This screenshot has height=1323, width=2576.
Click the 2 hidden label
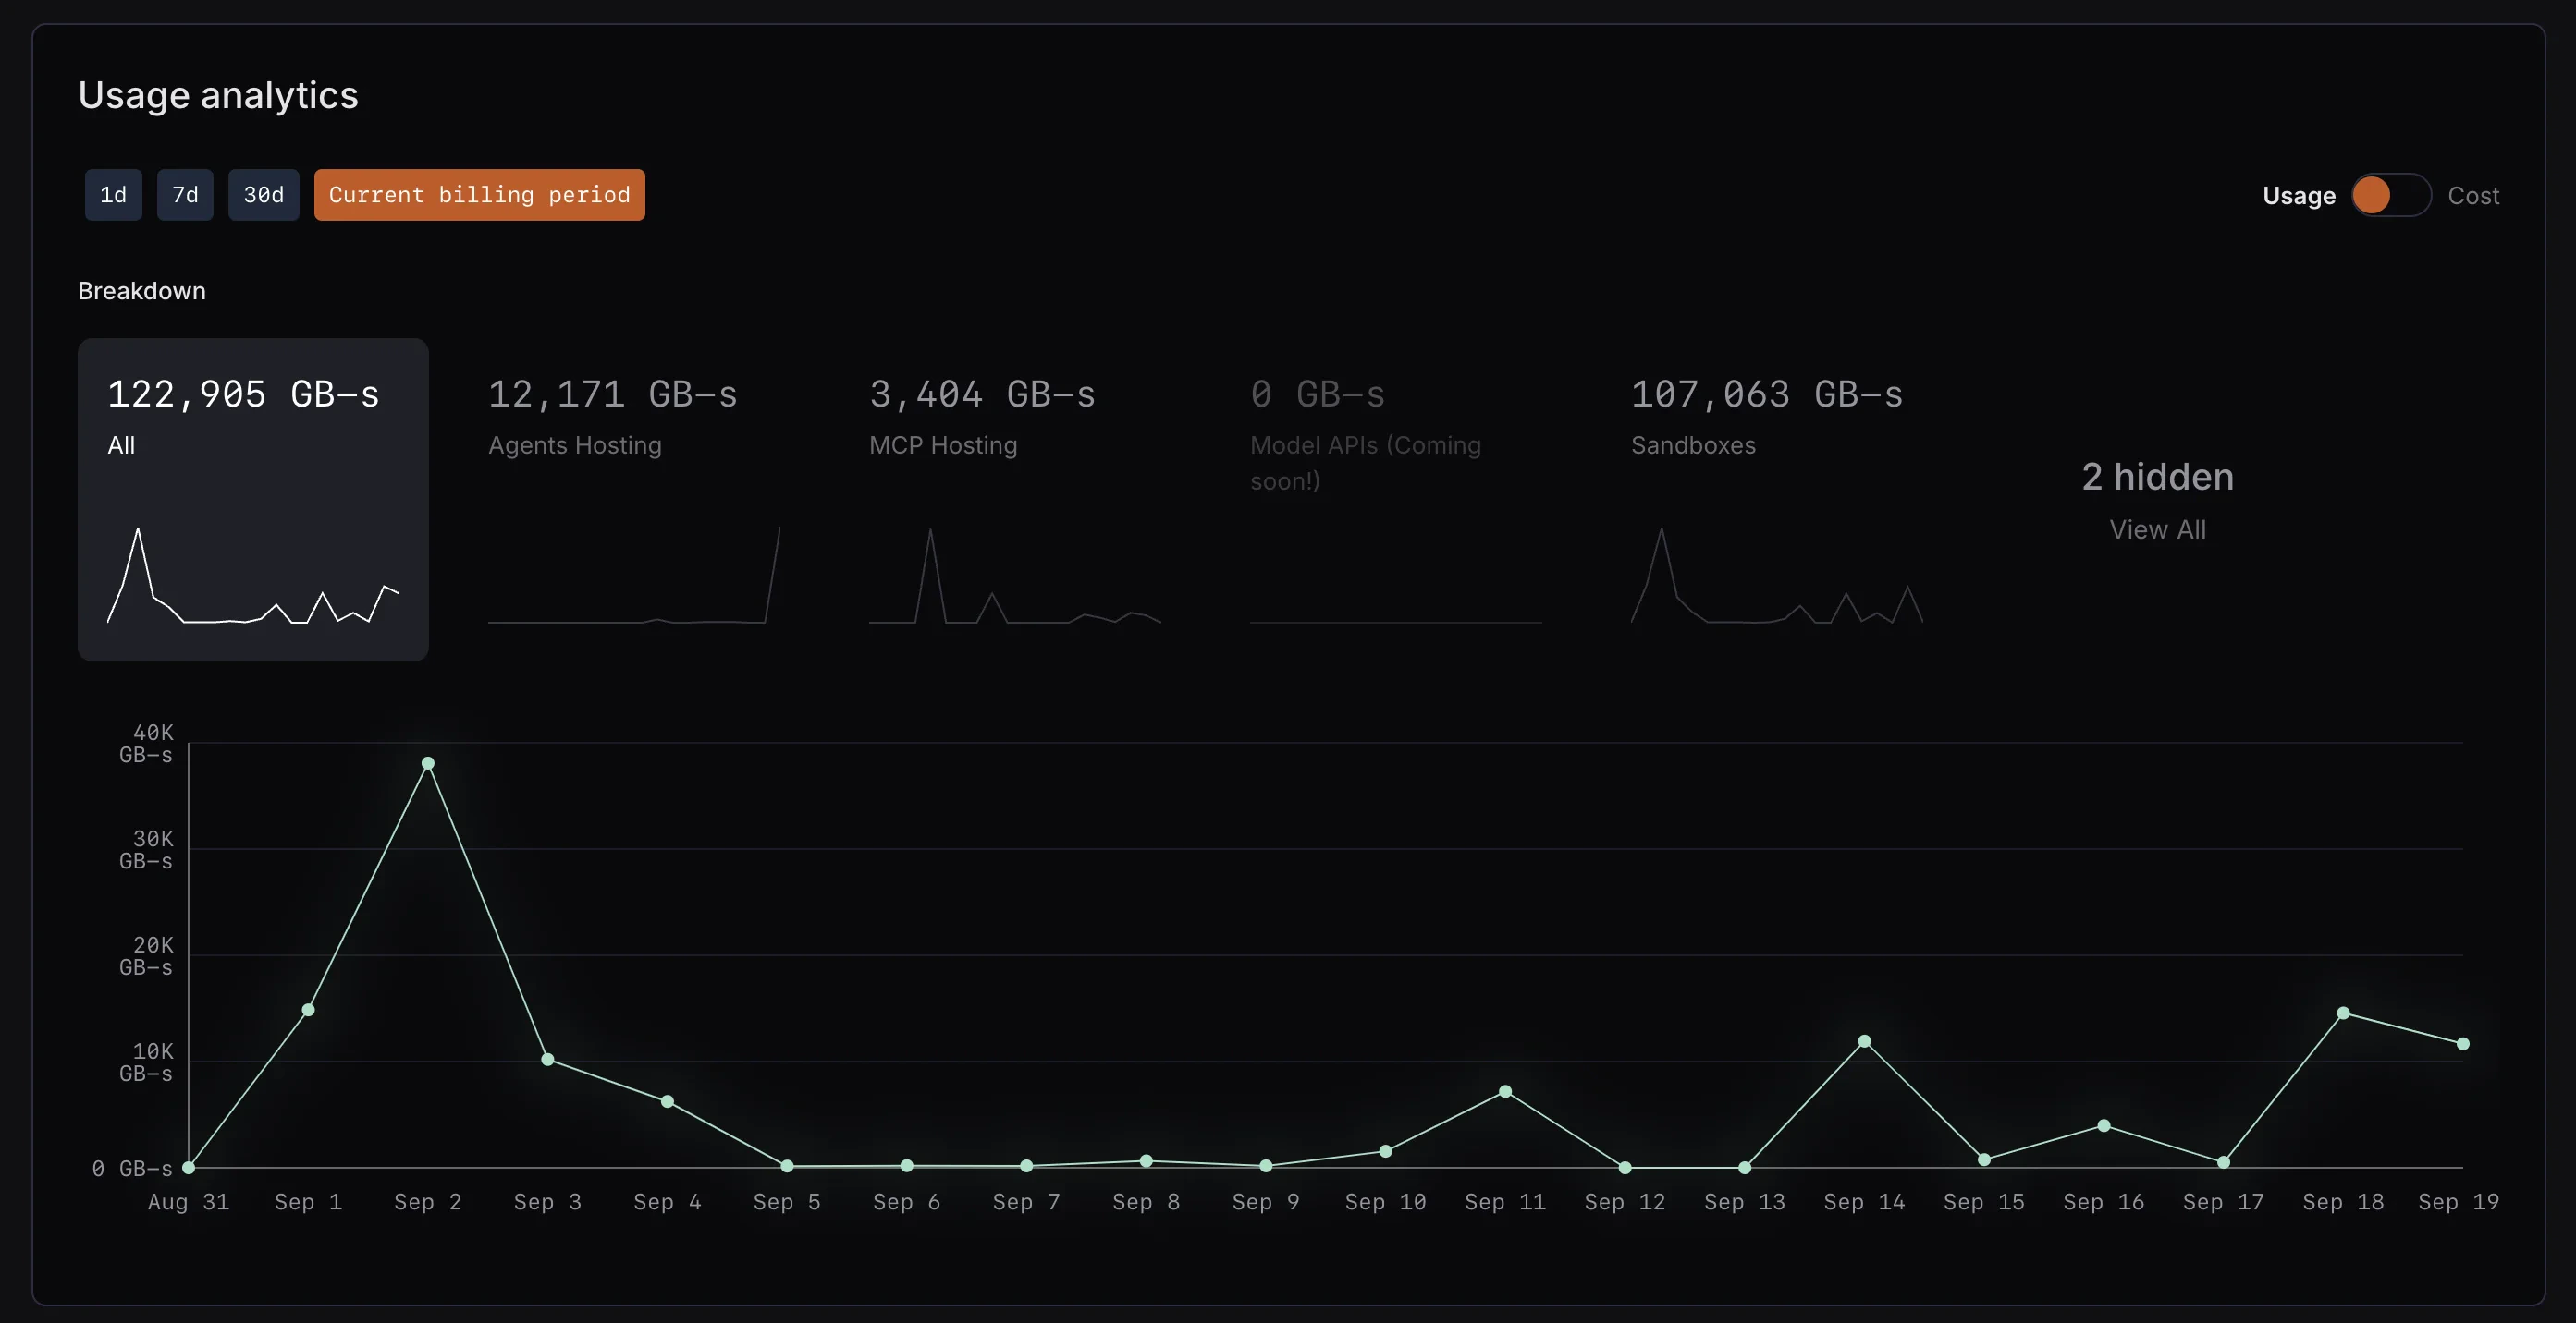pos(2157,477)
